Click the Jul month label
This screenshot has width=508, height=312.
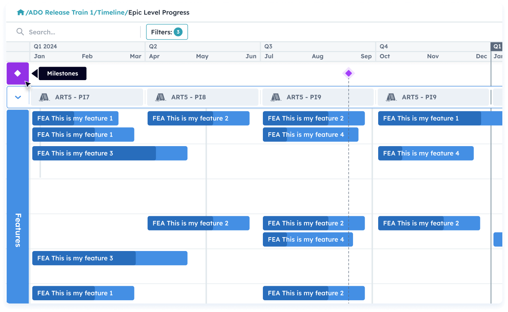click(x=269, y=56)
